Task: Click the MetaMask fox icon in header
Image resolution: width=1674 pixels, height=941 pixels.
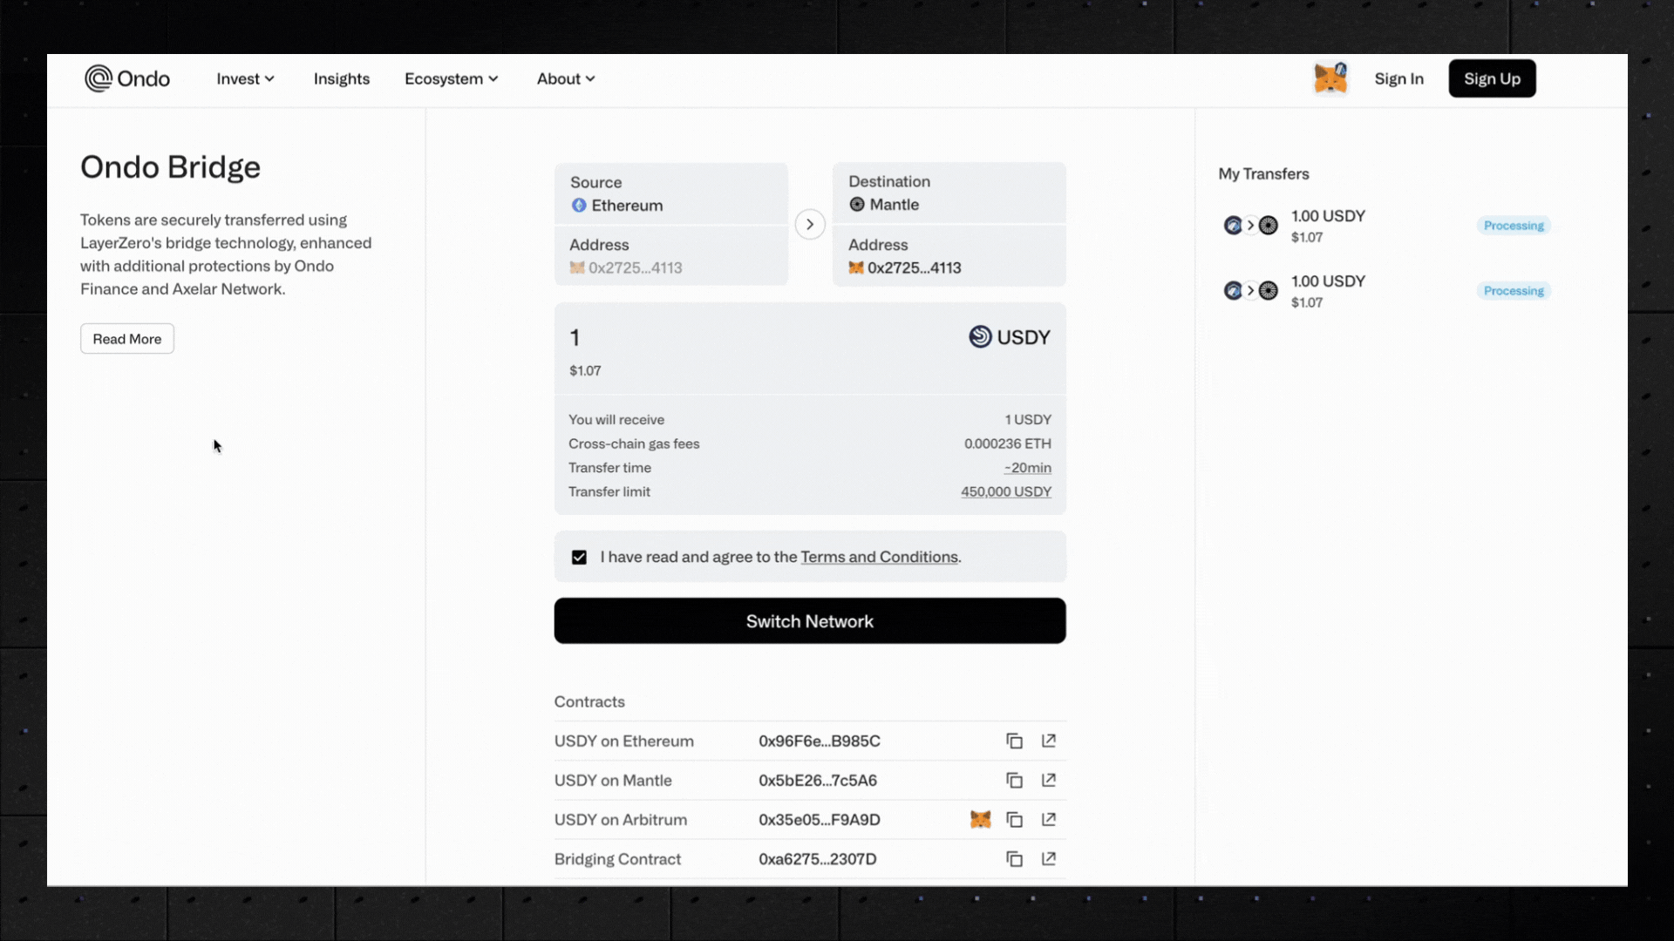Action: coord(1330,78)
